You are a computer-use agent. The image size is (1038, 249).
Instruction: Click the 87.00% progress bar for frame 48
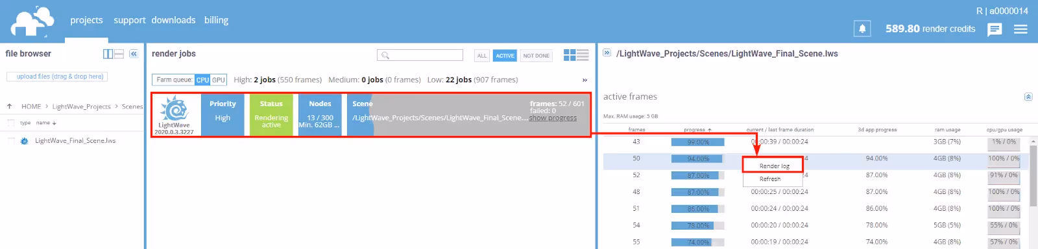point(697,192)
